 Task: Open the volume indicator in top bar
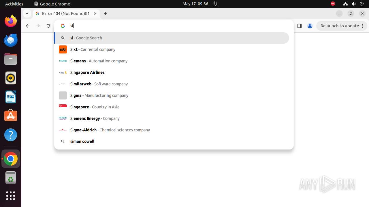pos(354,4)
